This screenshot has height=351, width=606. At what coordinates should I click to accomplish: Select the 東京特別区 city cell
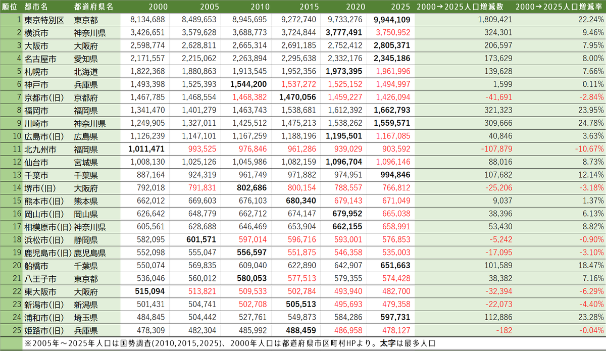coord(43,20)
